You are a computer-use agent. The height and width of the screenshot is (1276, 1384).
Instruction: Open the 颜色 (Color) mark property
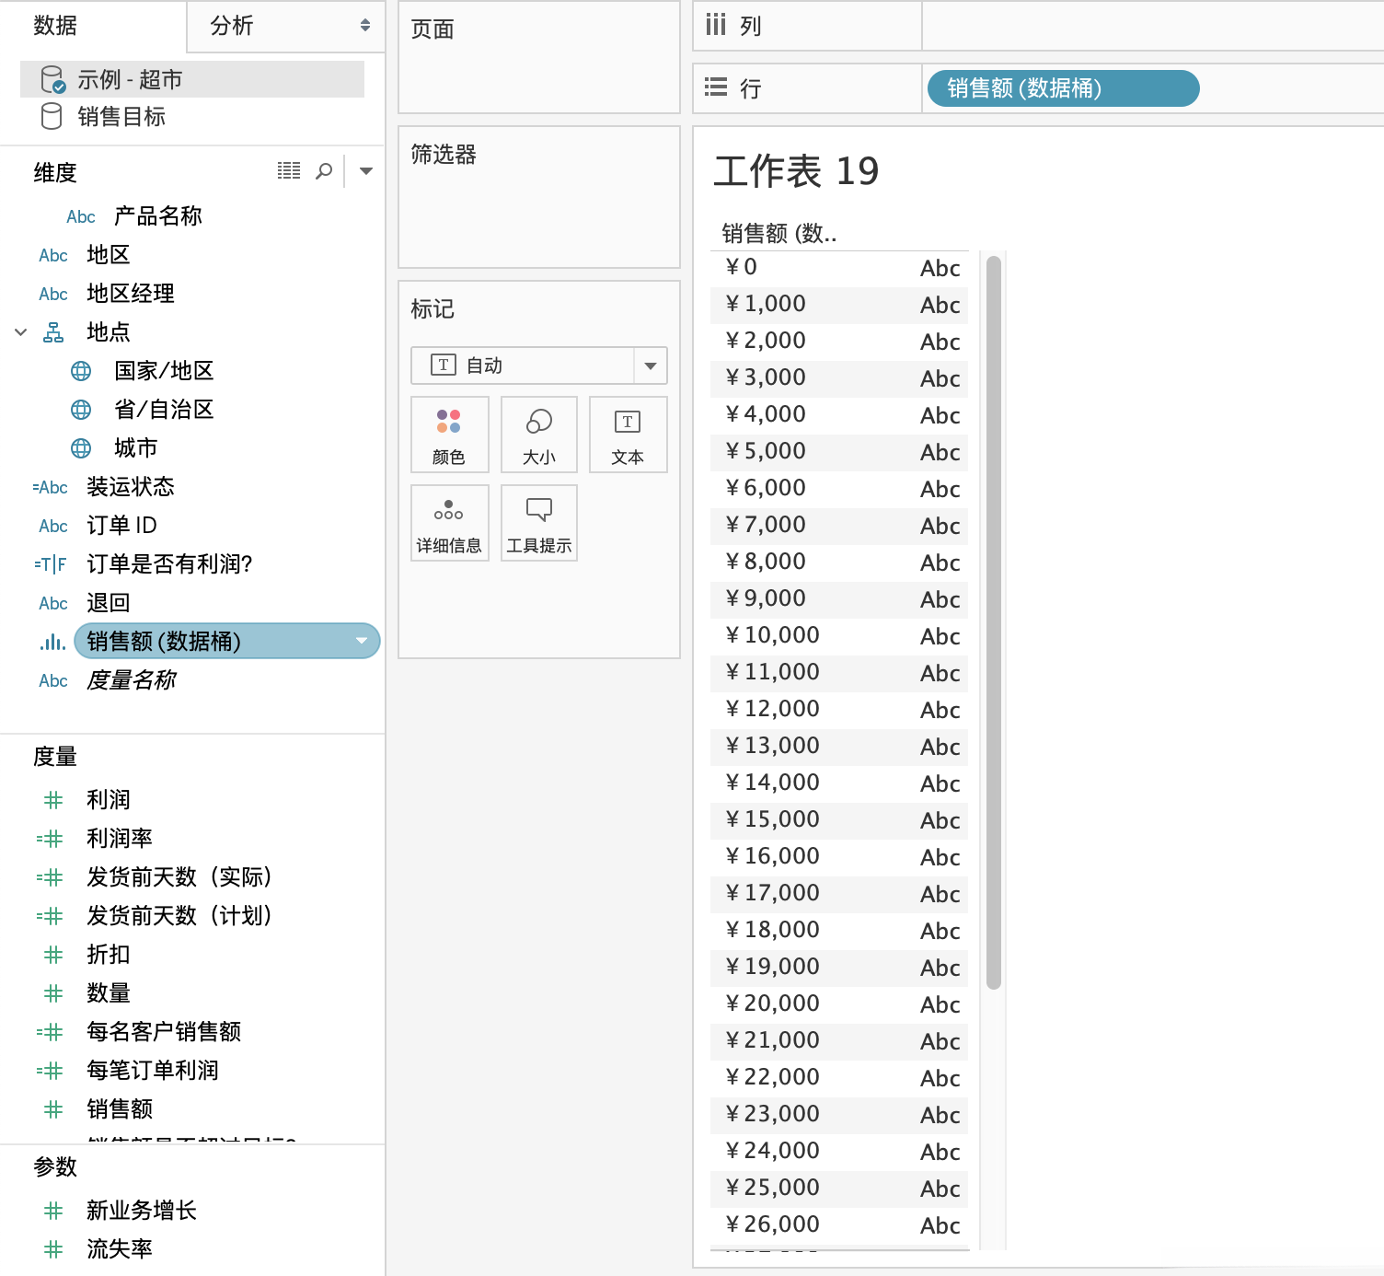pyautogui.click(x=449, y=435)
